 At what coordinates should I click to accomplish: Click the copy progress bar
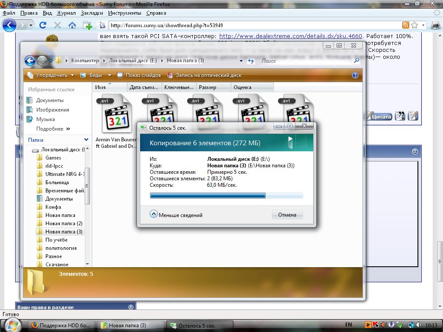point(226,196)
